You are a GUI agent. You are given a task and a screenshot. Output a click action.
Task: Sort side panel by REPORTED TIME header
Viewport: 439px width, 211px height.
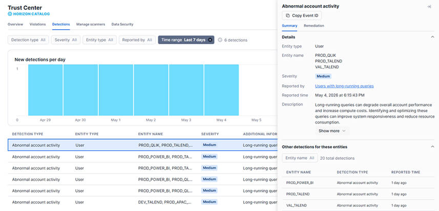406,172
